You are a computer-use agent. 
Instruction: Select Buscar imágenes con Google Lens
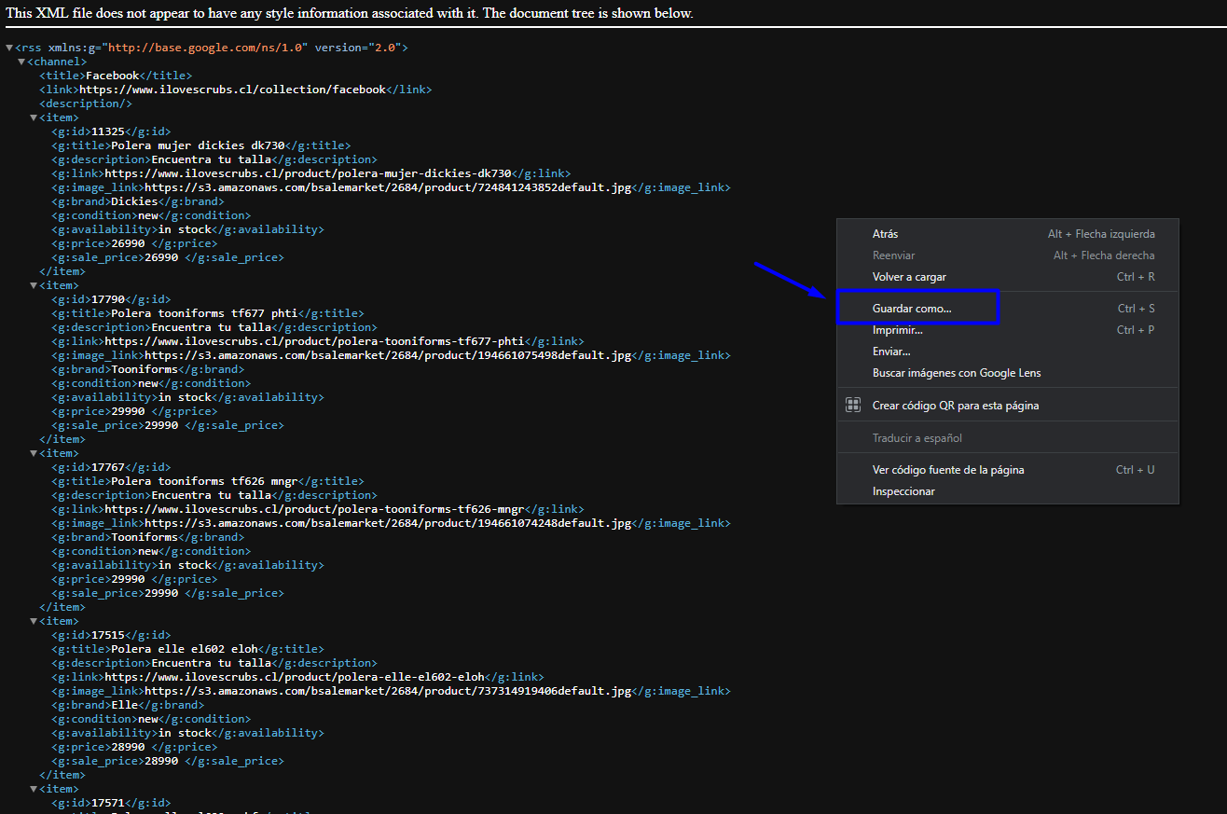[1008, 373]
